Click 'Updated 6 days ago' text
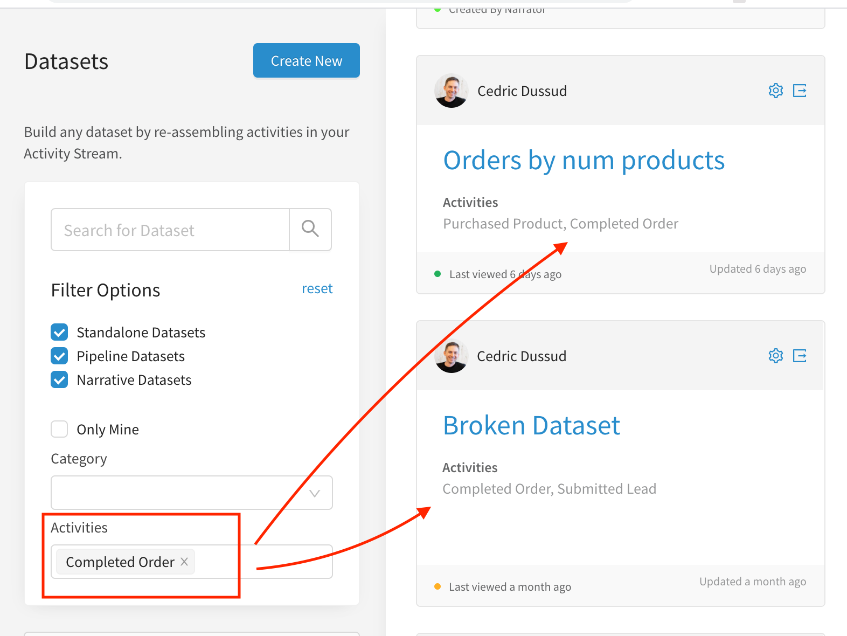The height and width of the screenshot is (636, 847). tap(758, 269)
